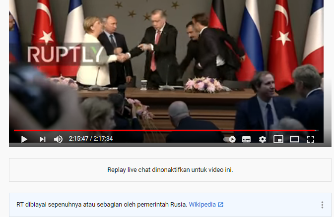The width and height of the screenshot is (334, 217).
Task: Click the RUPTLY watermark on the video
Action: coord(65,54)
